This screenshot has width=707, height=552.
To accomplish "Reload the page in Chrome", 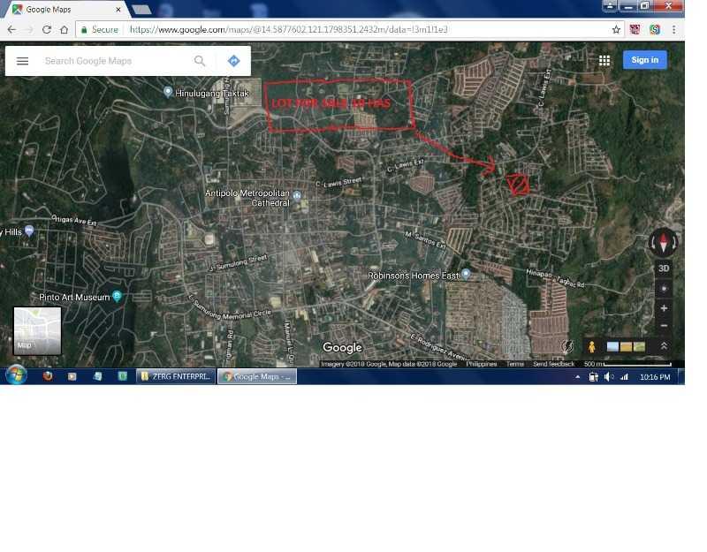I will (47, 29).
